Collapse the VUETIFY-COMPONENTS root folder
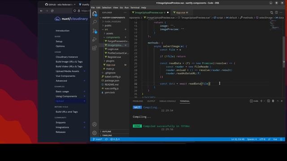The height and width of the screenshot is (161, 287). (x=113, y=18)
